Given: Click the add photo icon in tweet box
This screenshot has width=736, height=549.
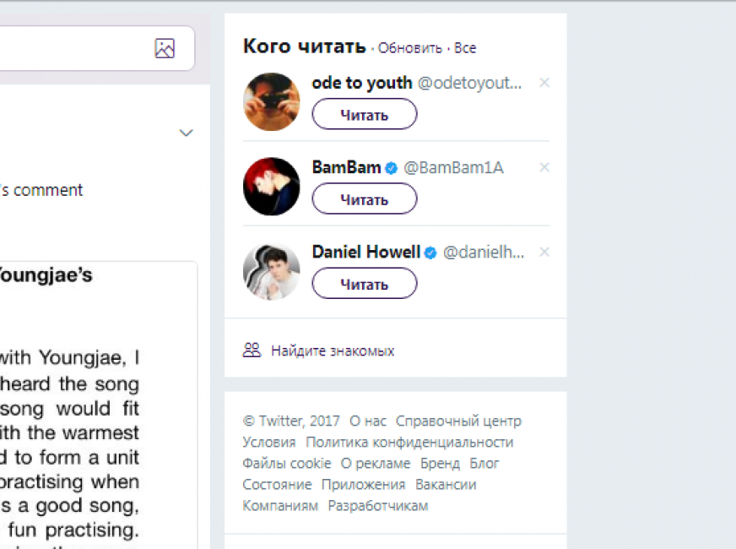Looking at the screenshot, I should point(165,48).
